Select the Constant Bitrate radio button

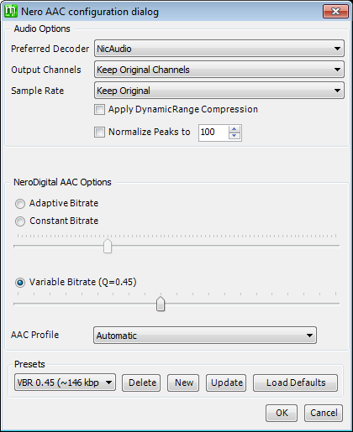(x=20, y=221)
